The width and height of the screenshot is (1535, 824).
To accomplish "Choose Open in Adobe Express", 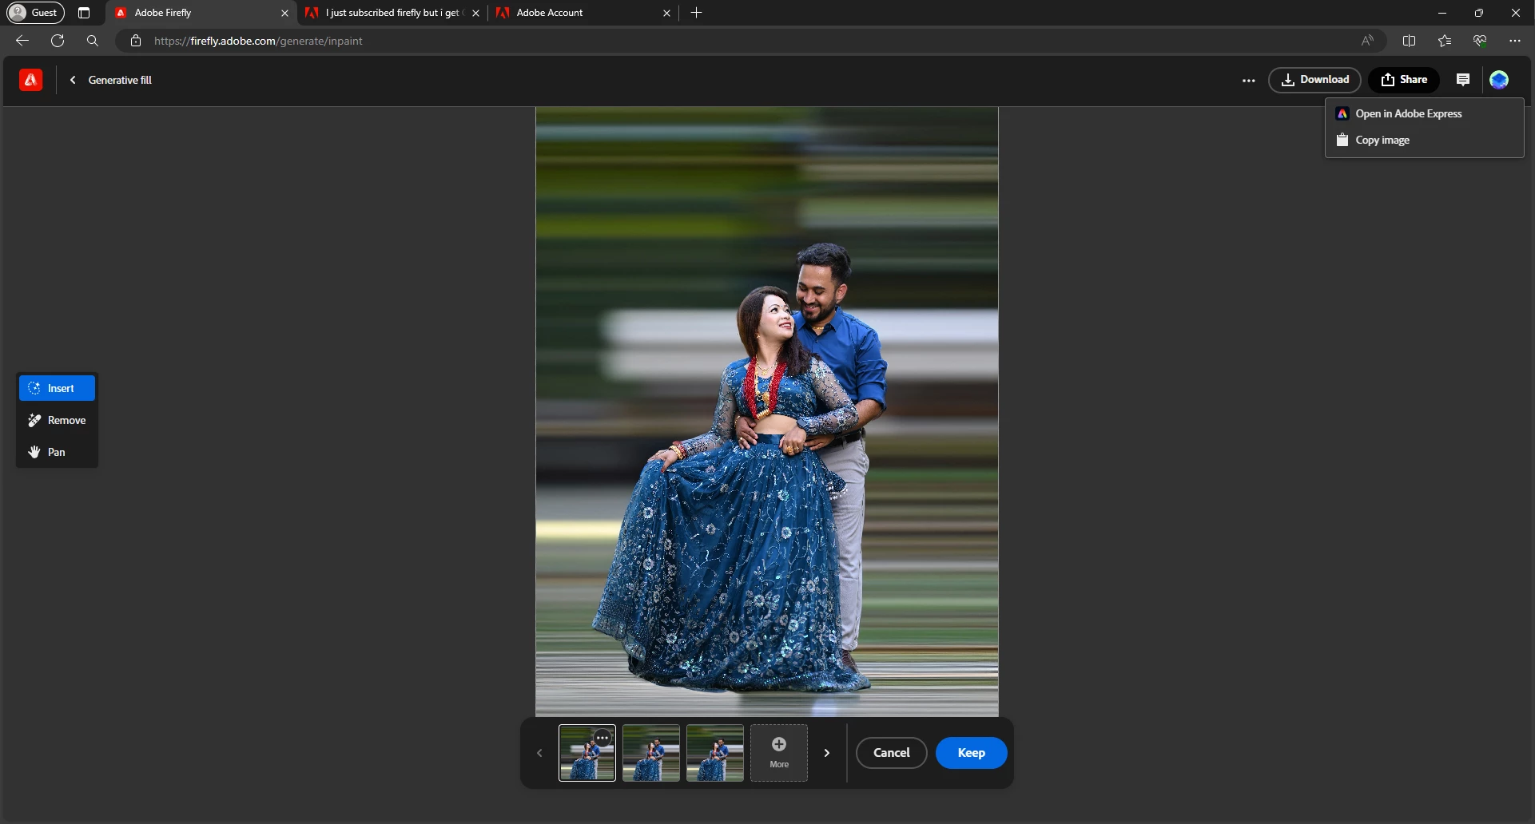I will point(1408,114).
